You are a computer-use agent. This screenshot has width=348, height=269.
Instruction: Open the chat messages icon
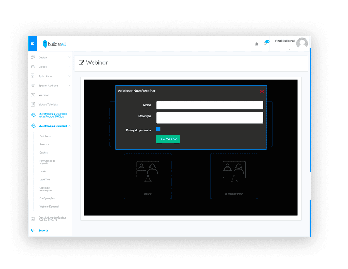(266, 42)
